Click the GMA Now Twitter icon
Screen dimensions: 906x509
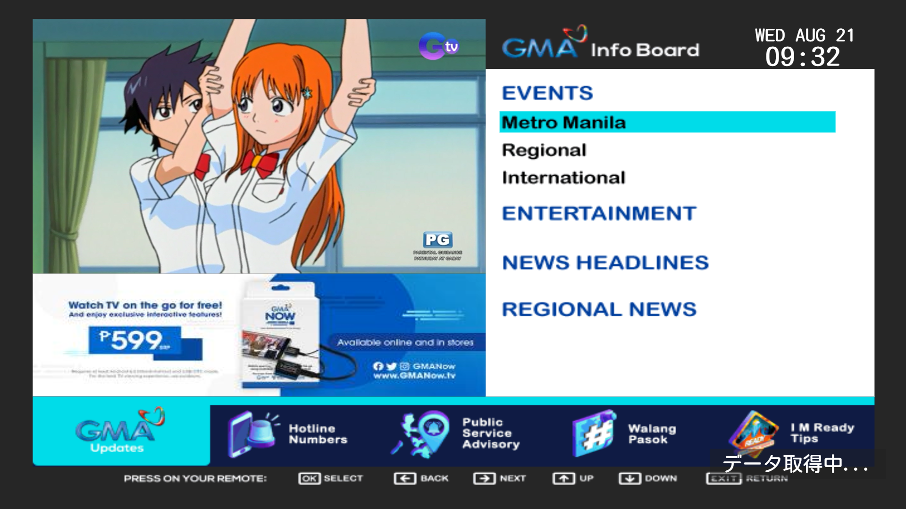click(392, 366)
